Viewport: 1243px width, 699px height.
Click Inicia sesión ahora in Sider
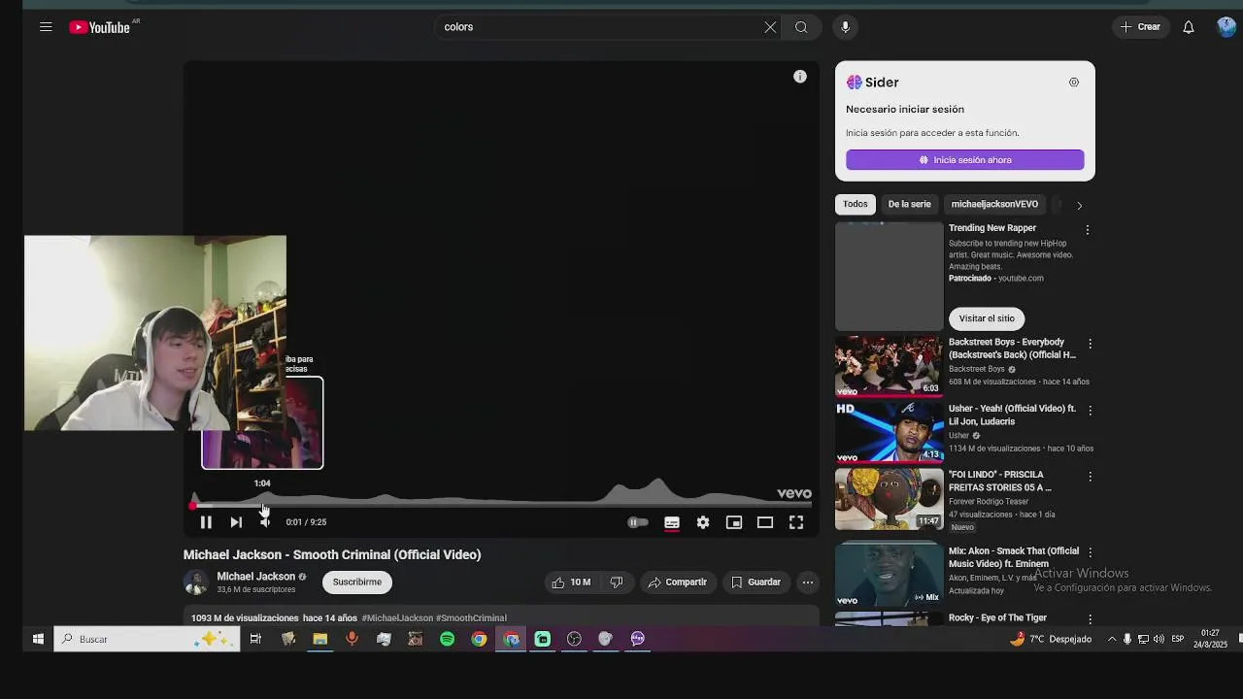(965, 160)
